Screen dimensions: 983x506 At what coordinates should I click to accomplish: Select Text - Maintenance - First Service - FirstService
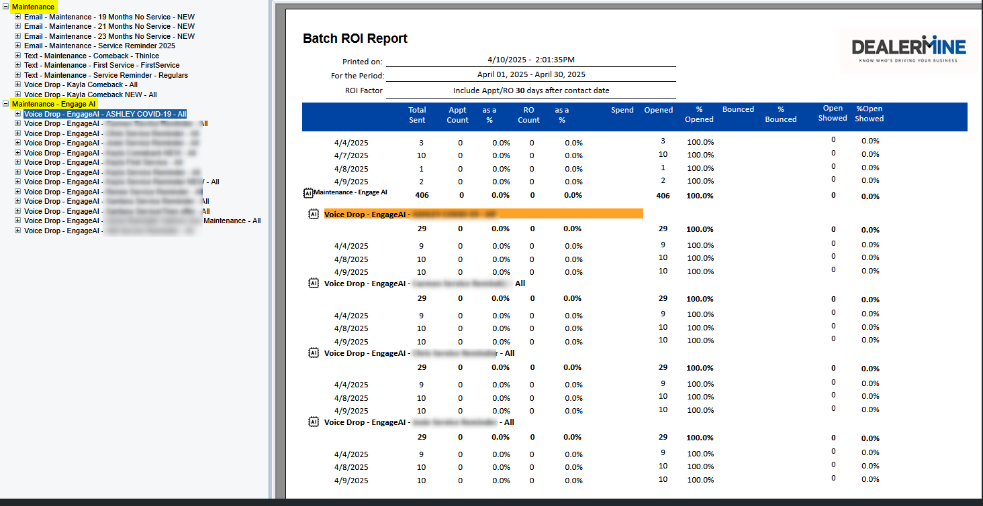[102, 65]
